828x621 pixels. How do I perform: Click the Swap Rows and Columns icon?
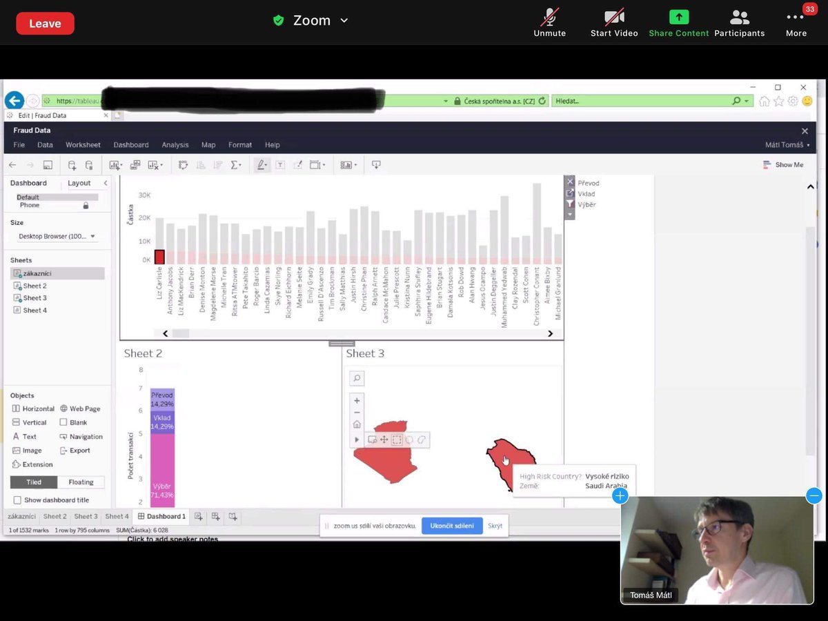(x=183, y=165)
